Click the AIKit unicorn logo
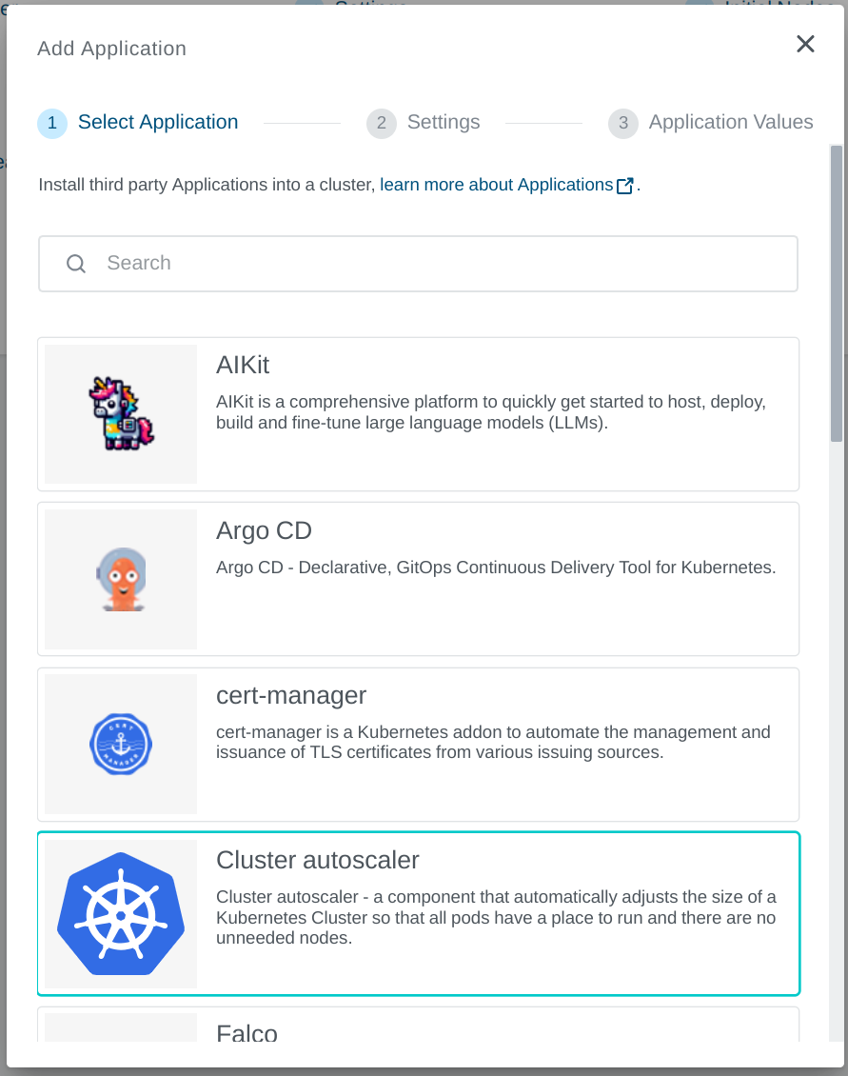The width and height of the screenshot is (848, 1076). (x=120, y=412)
